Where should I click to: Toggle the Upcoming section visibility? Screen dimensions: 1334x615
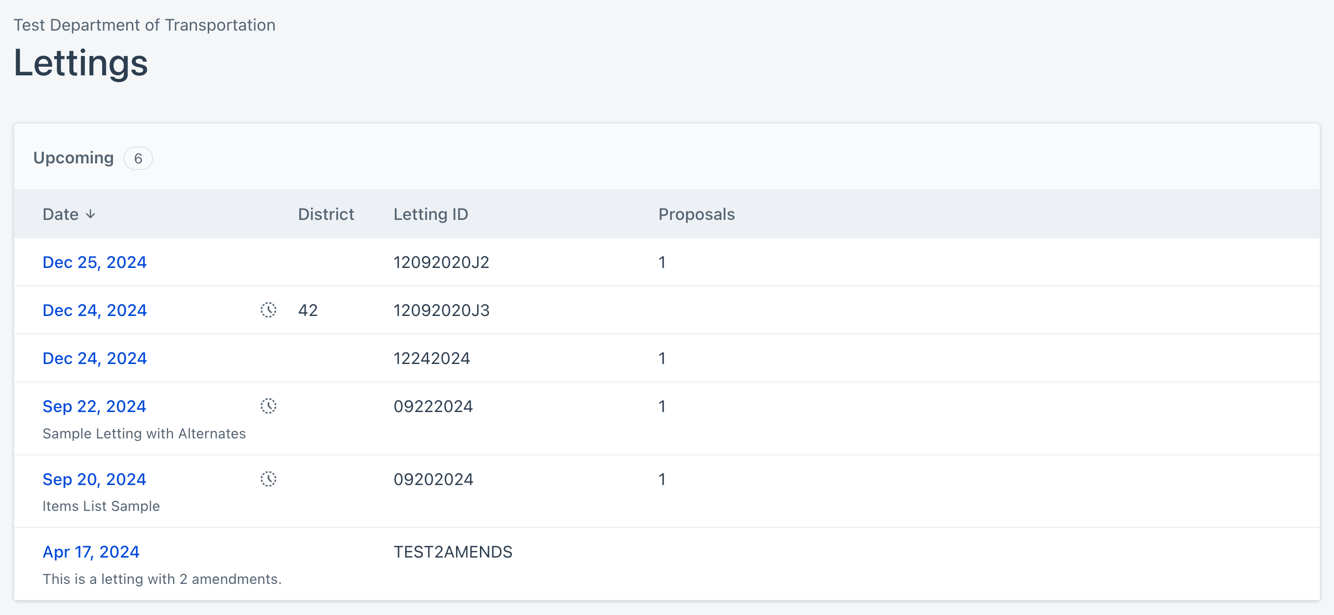[73, 157]
